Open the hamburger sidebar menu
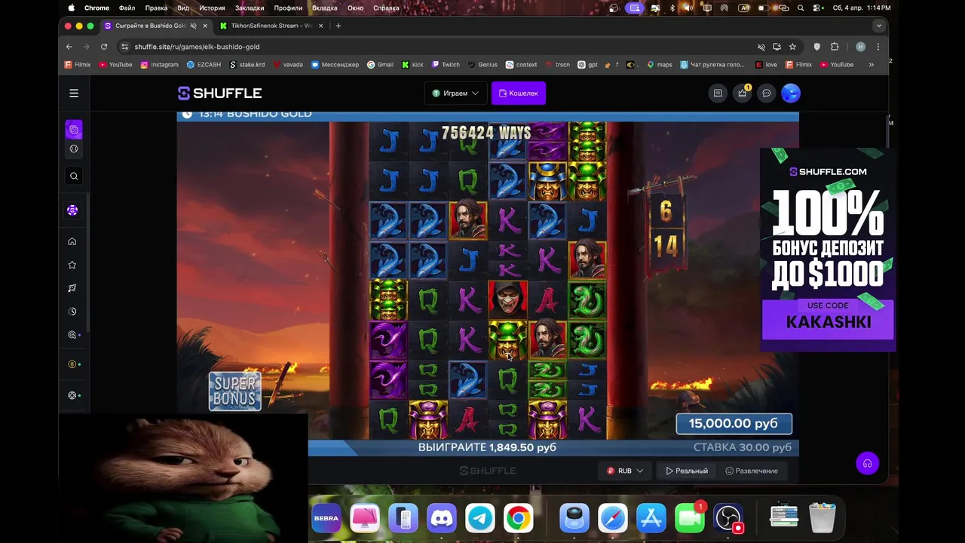 pyautogui.click(x=74, y=94)
